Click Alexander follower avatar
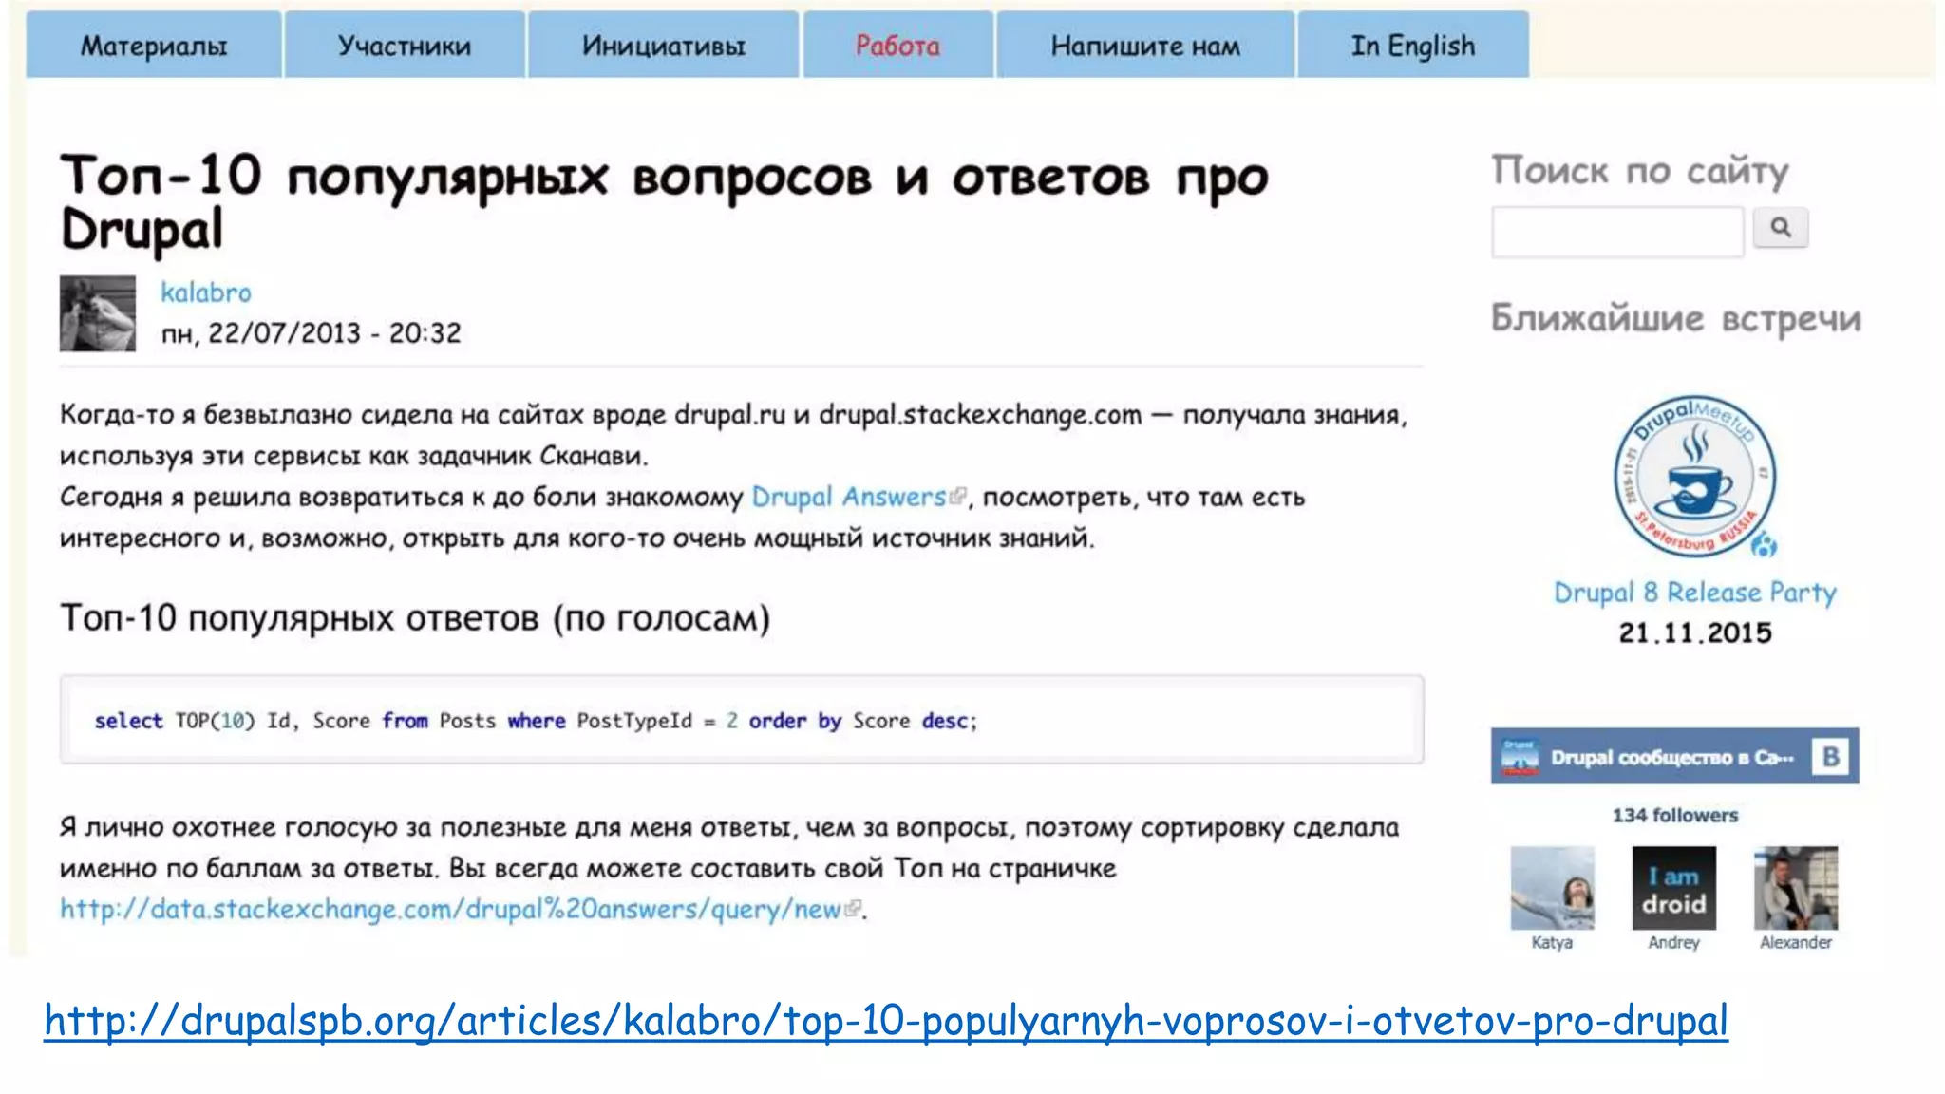Image resolution: width=1945 pixels, height=1094 pixels. pyautogui.click(x=1796, y=887)
